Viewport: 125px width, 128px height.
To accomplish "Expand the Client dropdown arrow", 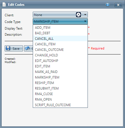I will click(85, 15).
